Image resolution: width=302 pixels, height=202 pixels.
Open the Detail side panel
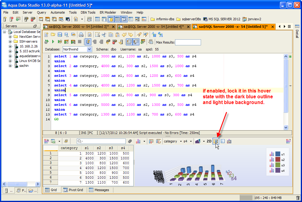click(297, 32)
